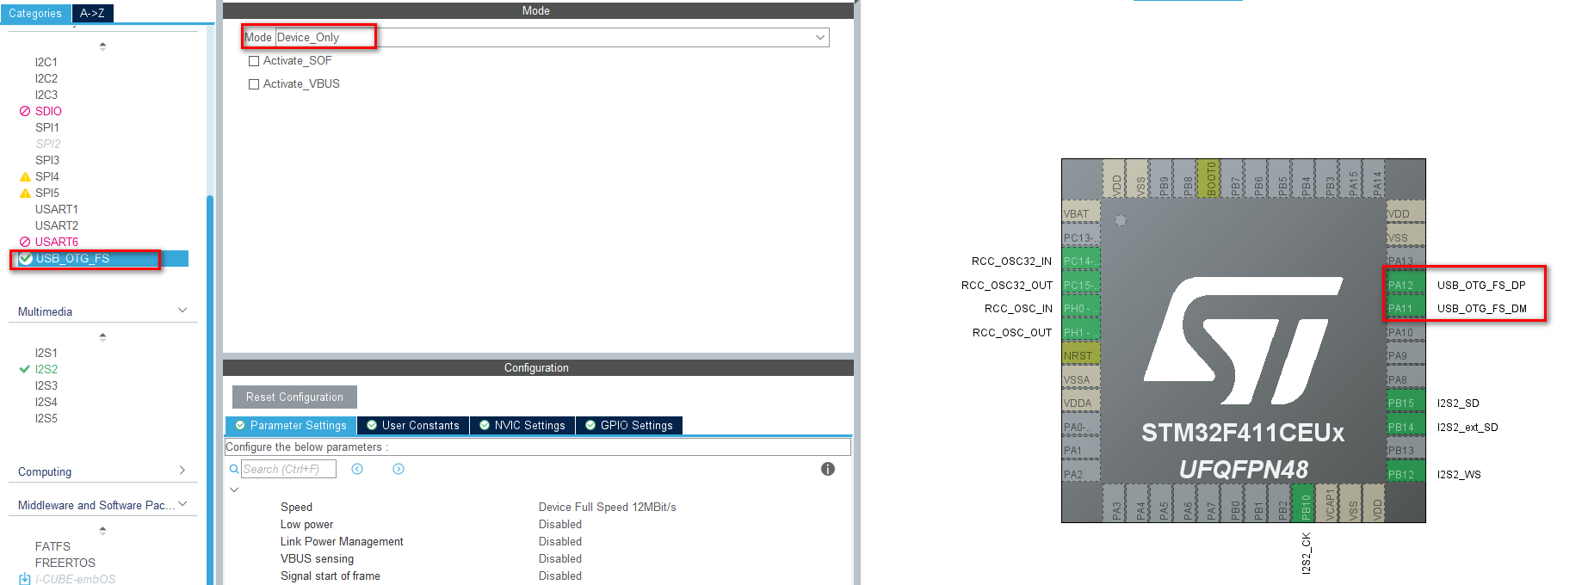Screen dimensions: 1588x585
Task: Click the parameter Search field
Action: click(x=288, y=469)
